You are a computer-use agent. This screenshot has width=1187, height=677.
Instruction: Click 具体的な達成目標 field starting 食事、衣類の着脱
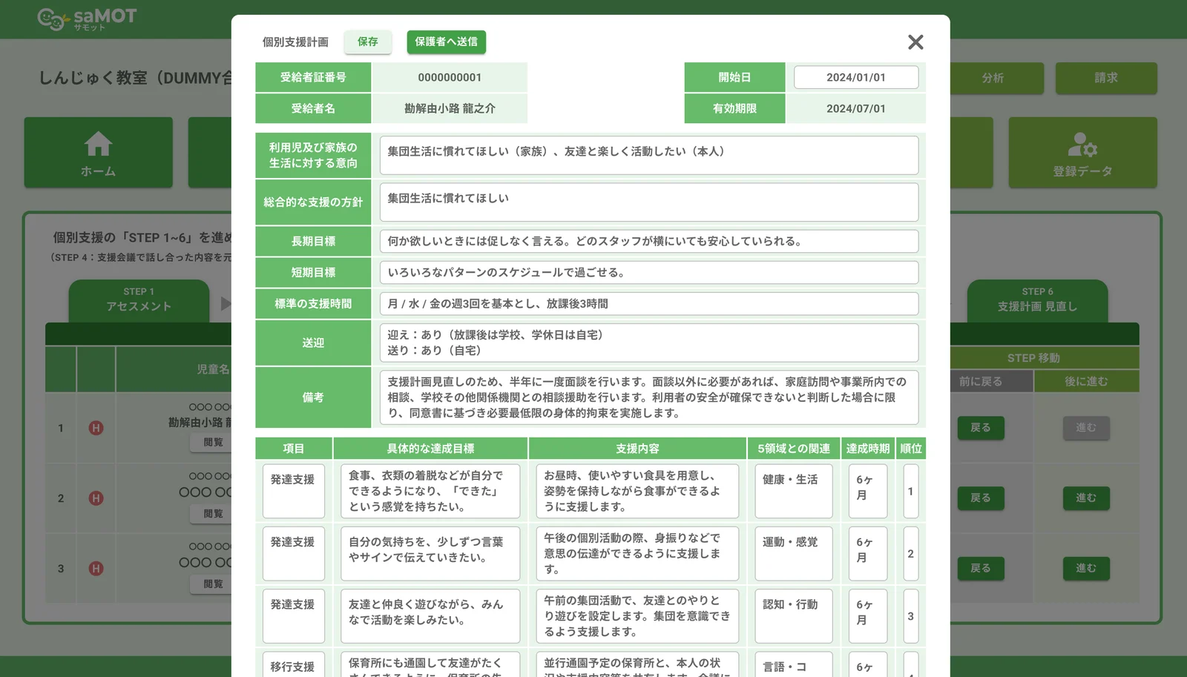[x=430, y=491]
